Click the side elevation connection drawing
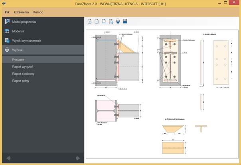Viewport: 241px width, 165px height. (x=117, y=60)
